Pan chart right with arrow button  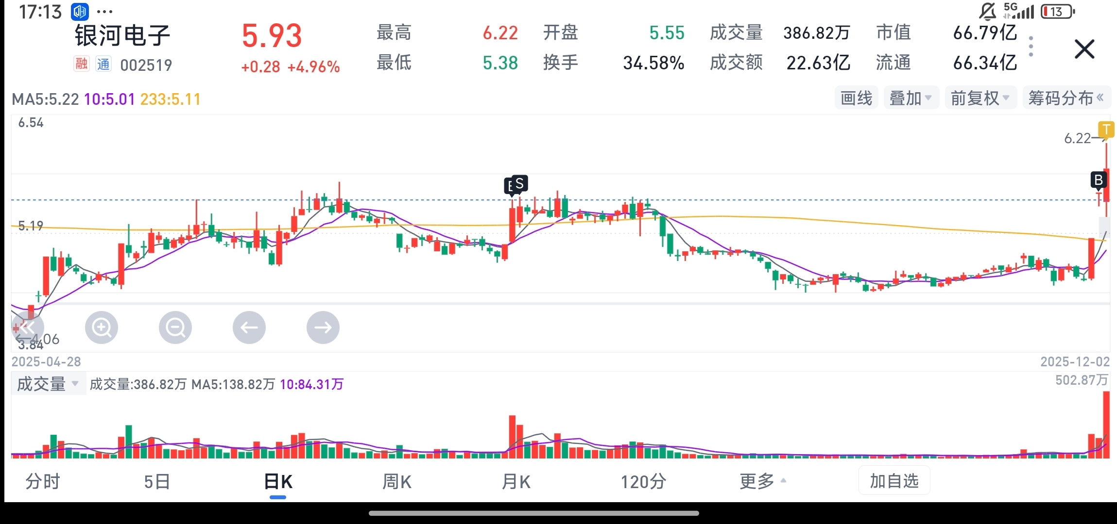coord(323,328)
